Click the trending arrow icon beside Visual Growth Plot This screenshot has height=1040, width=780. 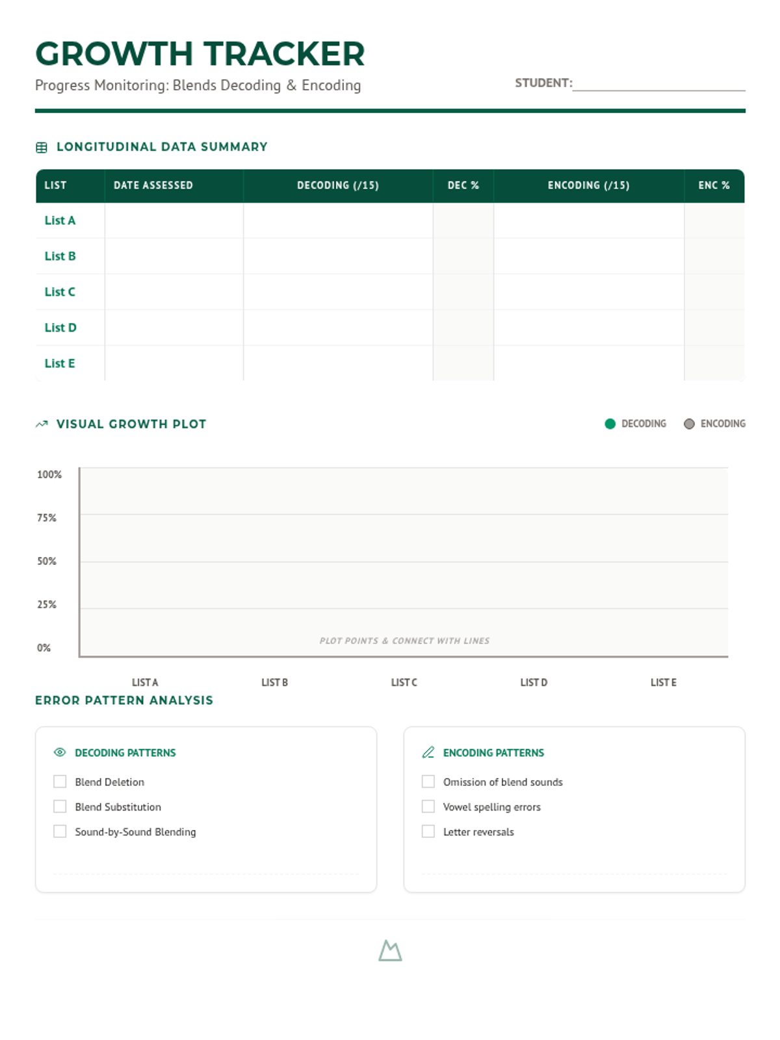click(x=42, y=424)
